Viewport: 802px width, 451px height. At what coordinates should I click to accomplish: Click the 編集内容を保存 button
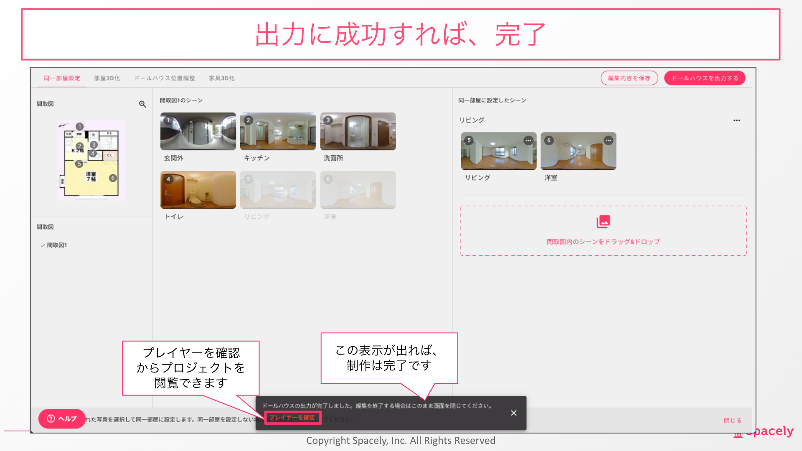point(629,78)
